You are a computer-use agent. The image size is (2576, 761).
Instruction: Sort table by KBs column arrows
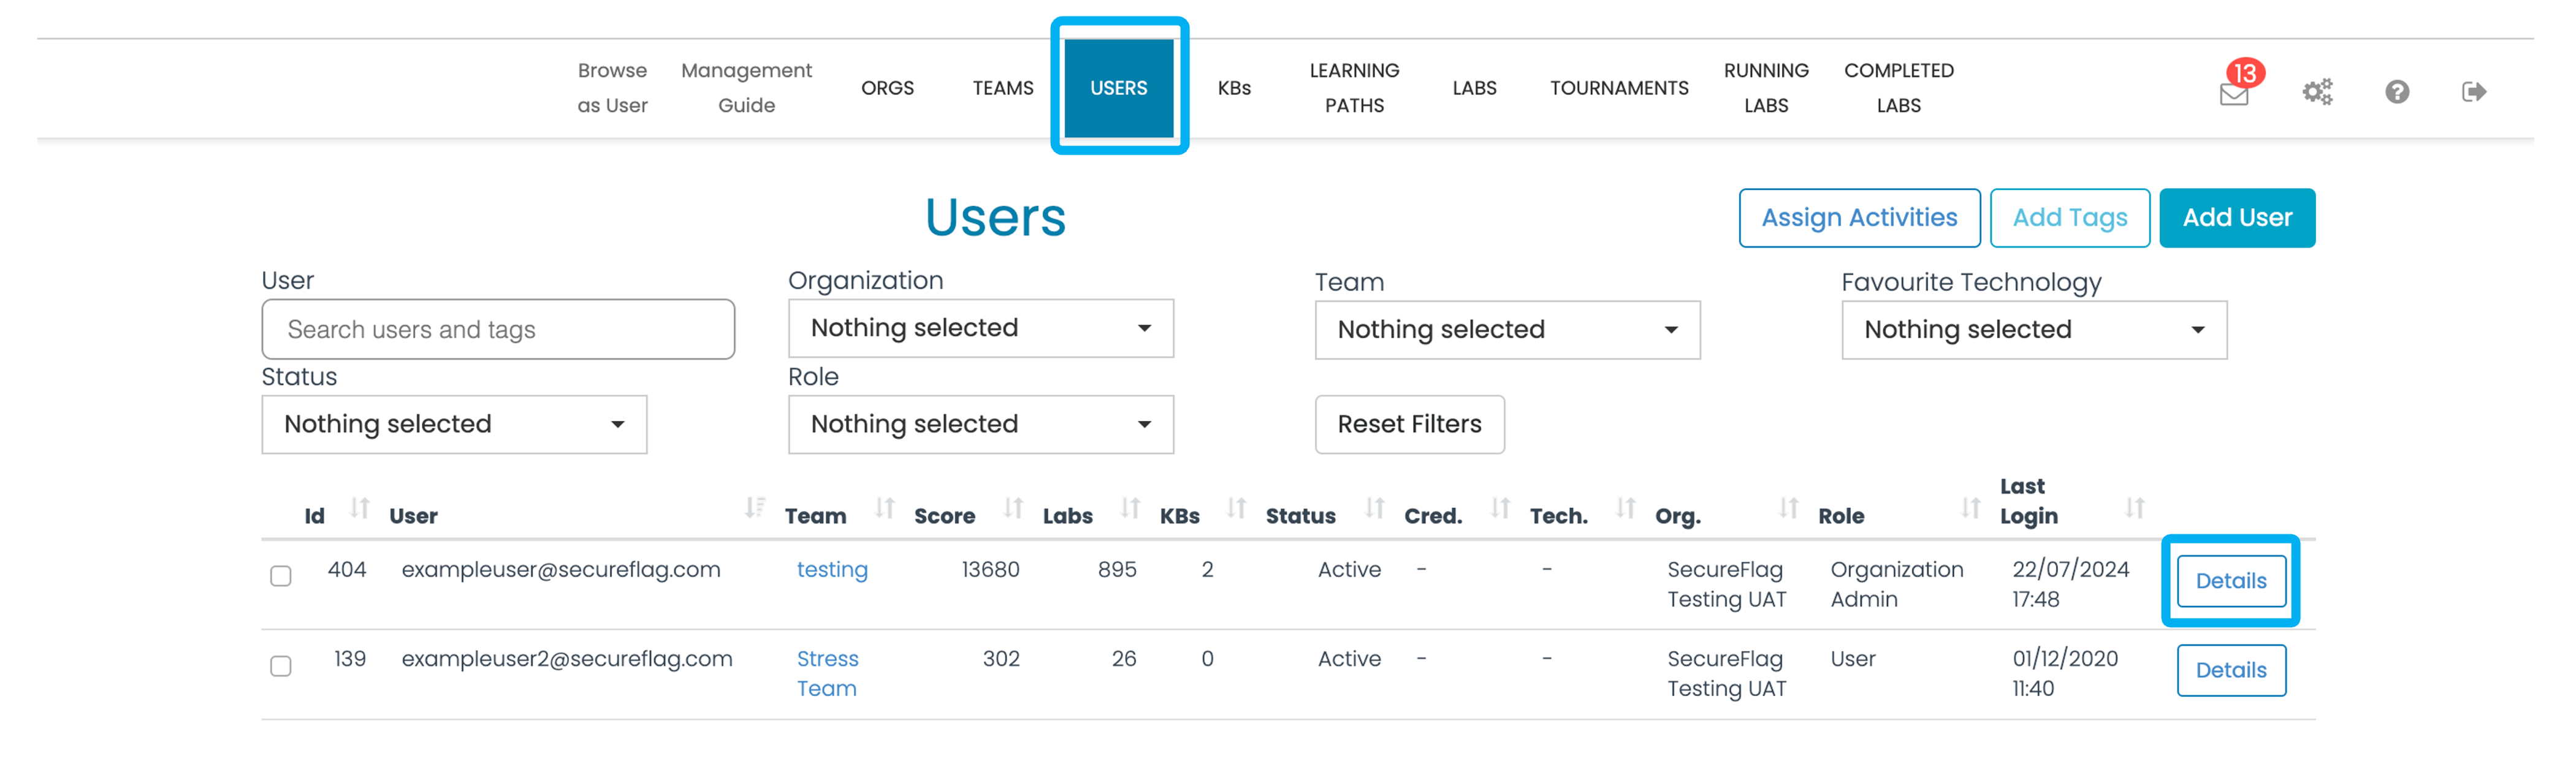tap(1237, 508)
